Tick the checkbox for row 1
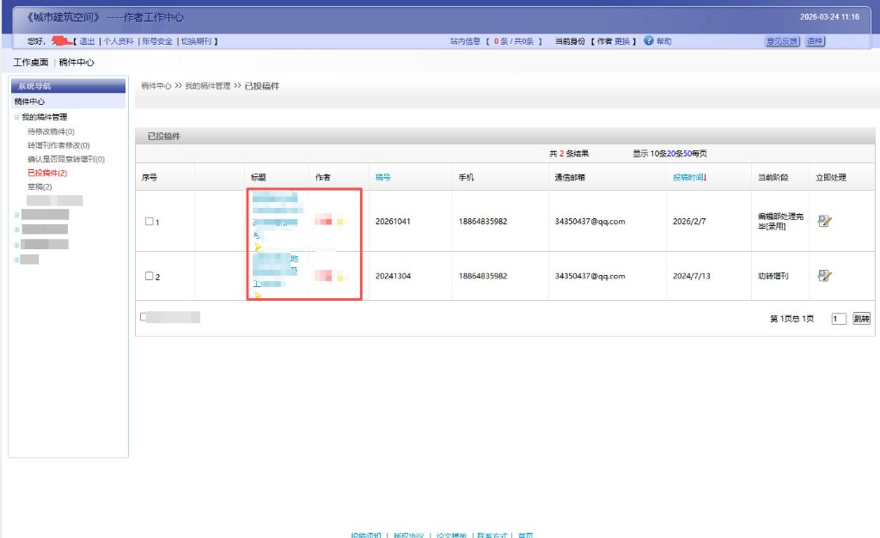This screenshot has width=880, height=538. click(x=149, y=222)
